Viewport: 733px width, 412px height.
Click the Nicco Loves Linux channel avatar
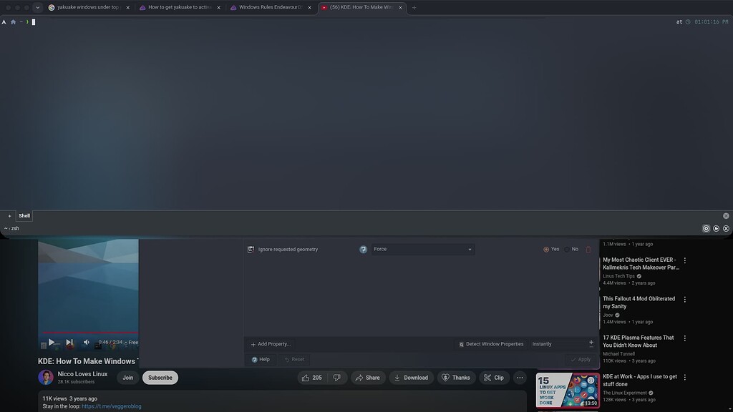tap(44, 377)
